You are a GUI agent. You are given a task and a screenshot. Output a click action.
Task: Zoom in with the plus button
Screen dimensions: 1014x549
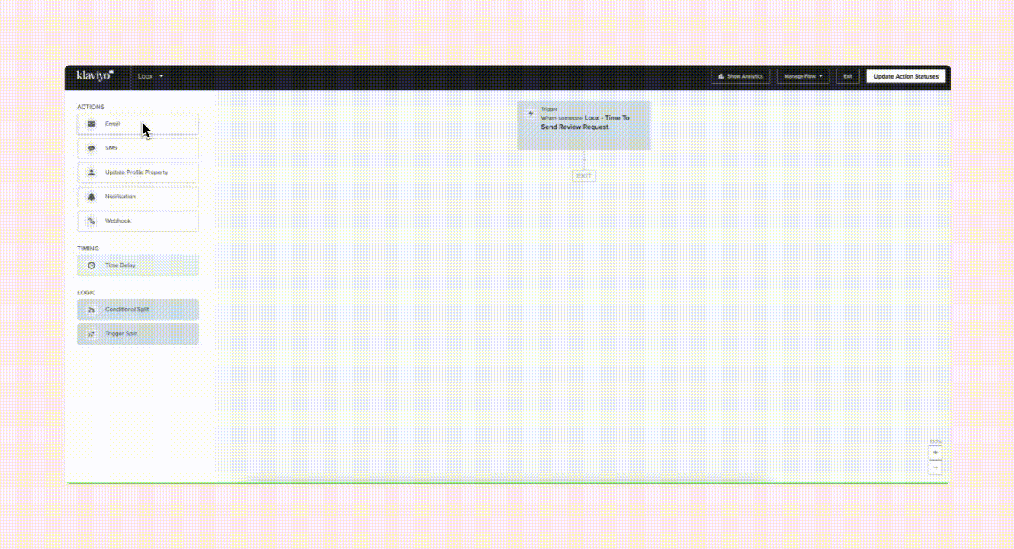point(935,453)
